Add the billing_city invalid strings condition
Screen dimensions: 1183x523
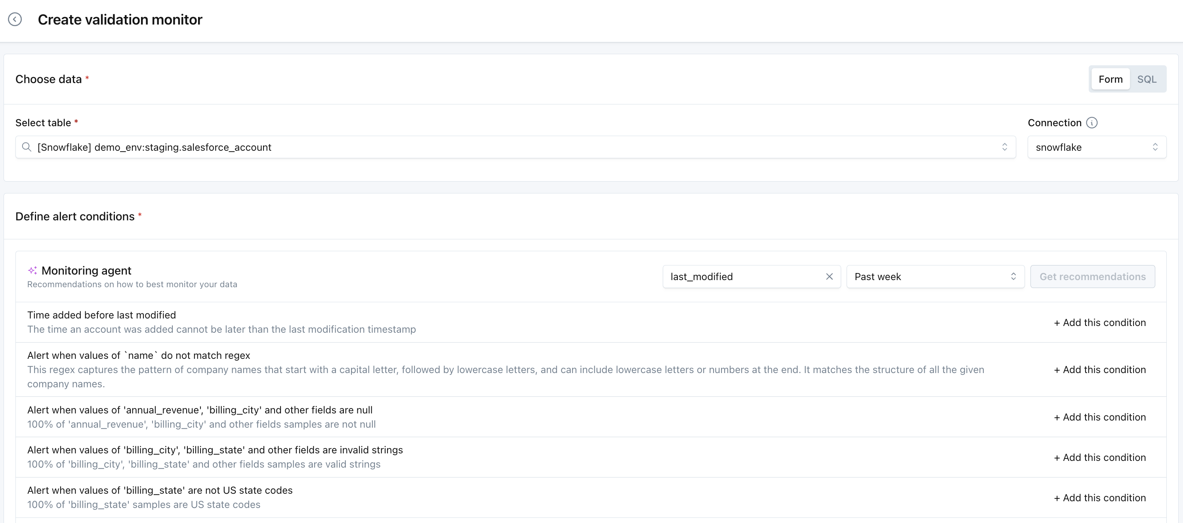point(1099,457)
